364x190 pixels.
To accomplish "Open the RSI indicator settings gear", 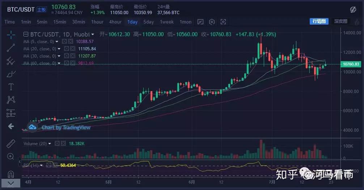I will pos(49,165).
